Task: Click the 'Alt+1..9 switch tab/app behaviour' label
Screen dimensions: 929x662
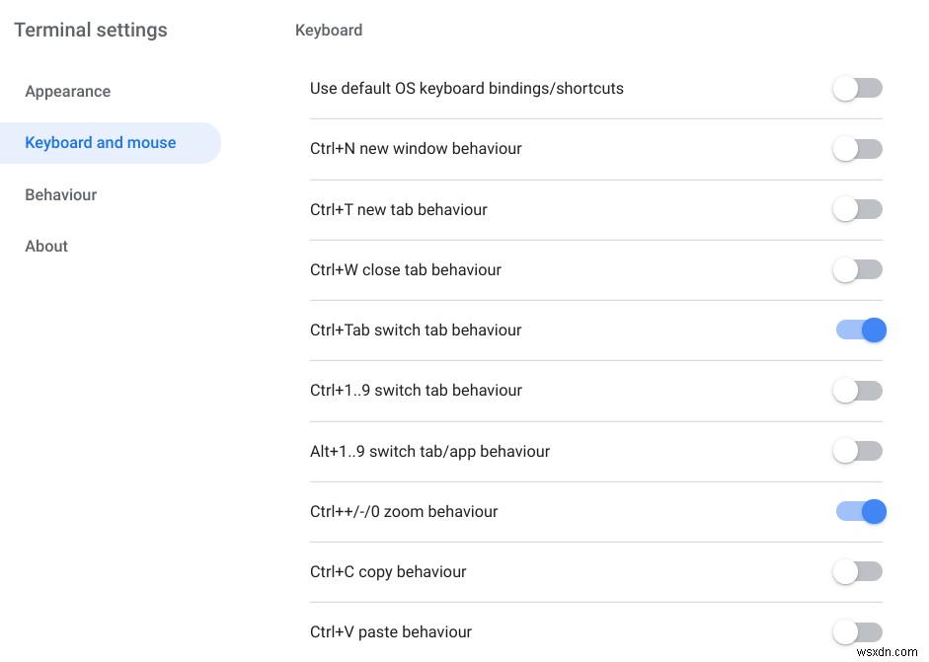Action: point(429,451)
